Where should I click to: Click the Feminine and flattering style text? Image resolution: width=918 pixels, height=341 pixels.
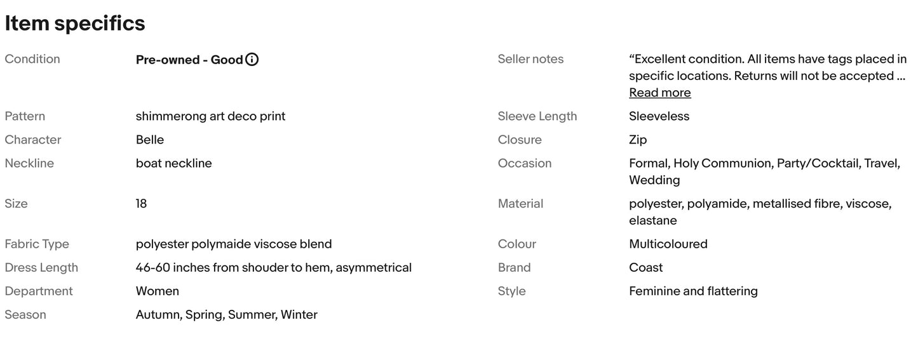click(x=693, y=291)
